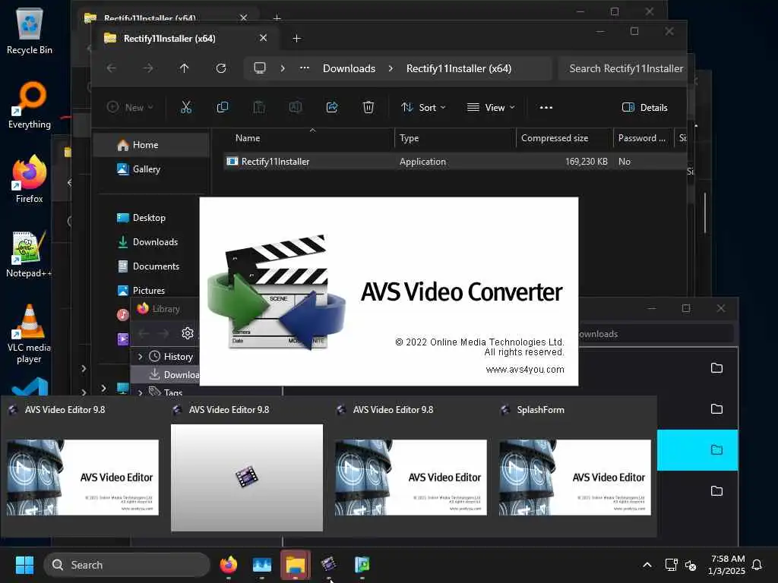The height and width of the screenshot is (583, 778).
Task: Expand the History item in Firefox Library
Action: (x=141, y=357)
